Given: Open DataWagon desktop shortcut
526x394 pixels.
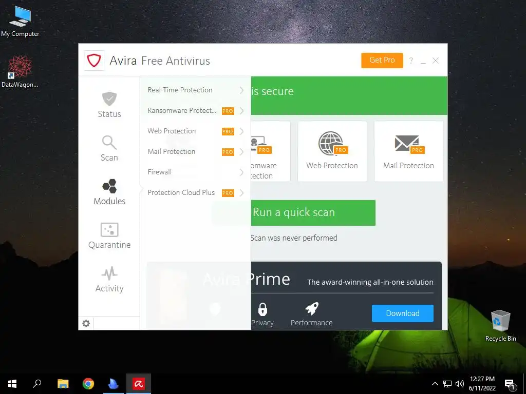Looking at the screenshot, I should 20,72.
